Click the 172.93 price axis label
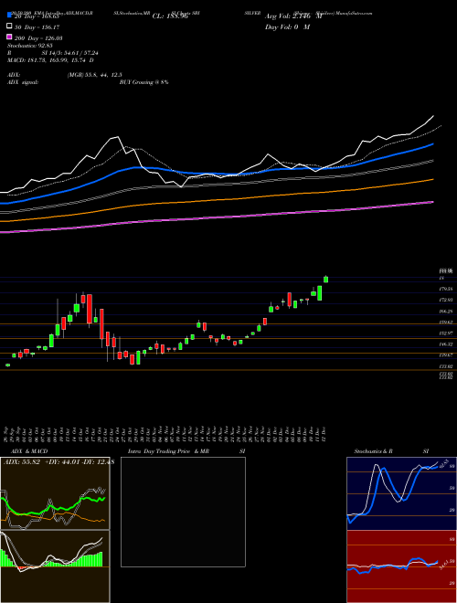 click(446, 300)
